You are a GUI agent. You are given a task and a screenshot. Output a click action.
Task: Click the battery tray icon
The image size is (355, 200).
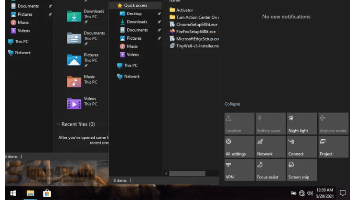(293, 193)
